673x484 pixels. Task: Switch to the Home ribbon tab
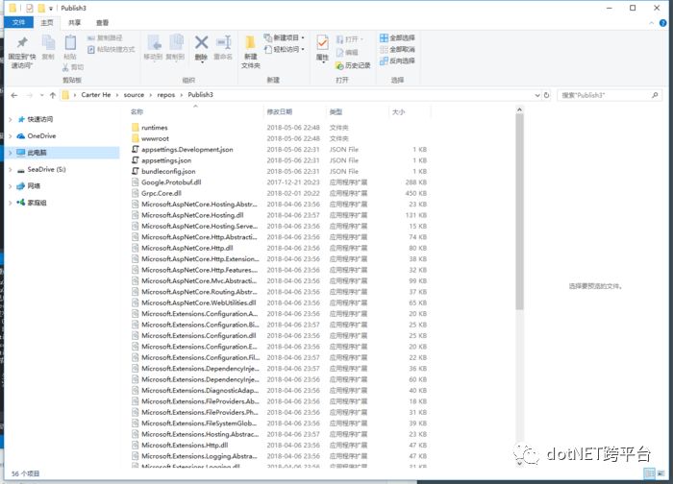tap(47, 23)
